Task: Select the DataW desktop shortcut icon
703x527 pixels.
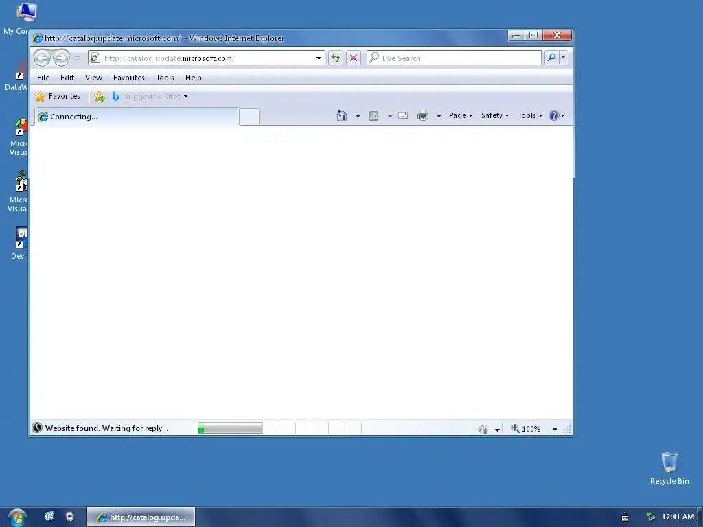Action: pyautogui.click(x=17, y=76)
